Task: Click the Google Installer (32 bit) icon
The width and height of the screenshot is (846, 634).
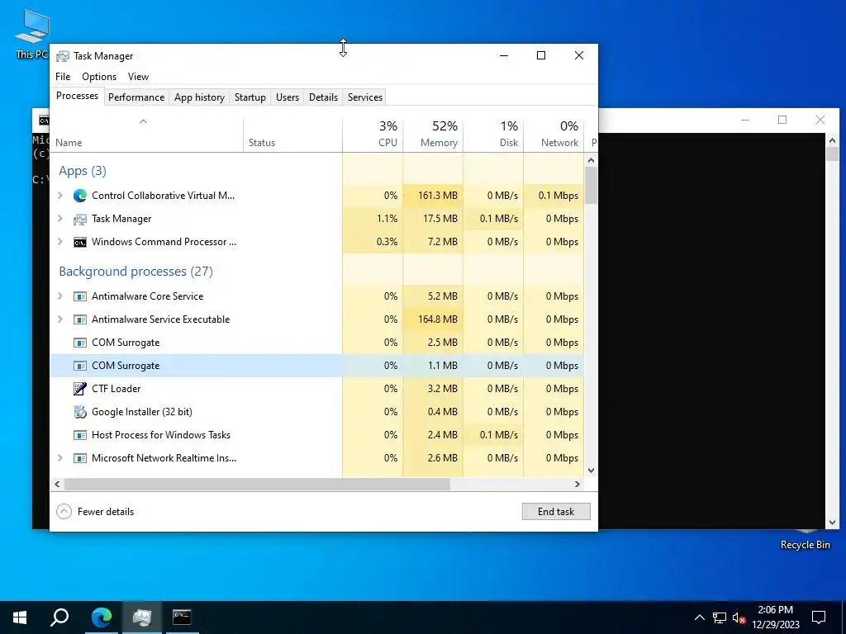Action: pos(80,412)
